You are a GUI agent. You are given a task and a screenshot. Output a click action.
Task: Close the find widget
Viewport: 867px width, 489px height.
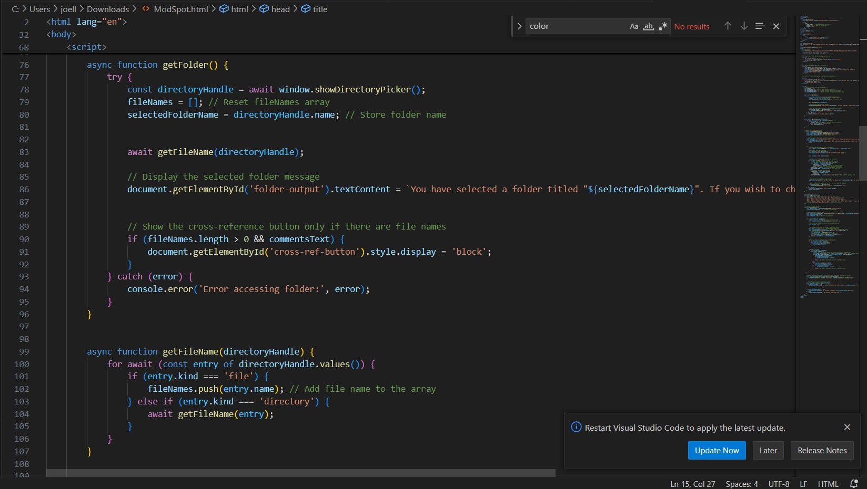(x=776, y=26)
